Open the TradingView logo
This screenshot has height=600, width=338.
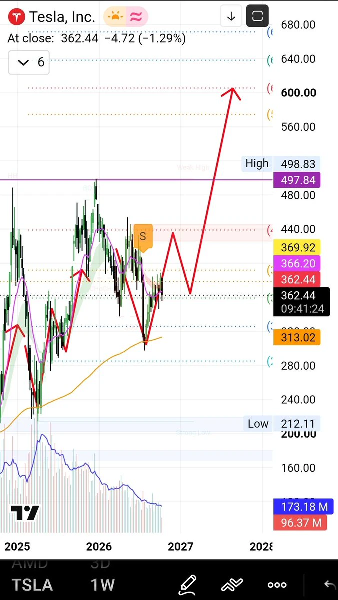pyautogui.click(x=25, y=513)
